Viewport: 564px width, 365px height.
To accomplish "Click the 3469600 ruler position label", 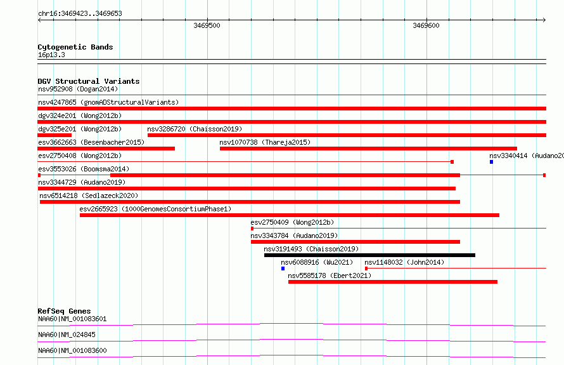I will pyautogui.click(x=426, y=25).
